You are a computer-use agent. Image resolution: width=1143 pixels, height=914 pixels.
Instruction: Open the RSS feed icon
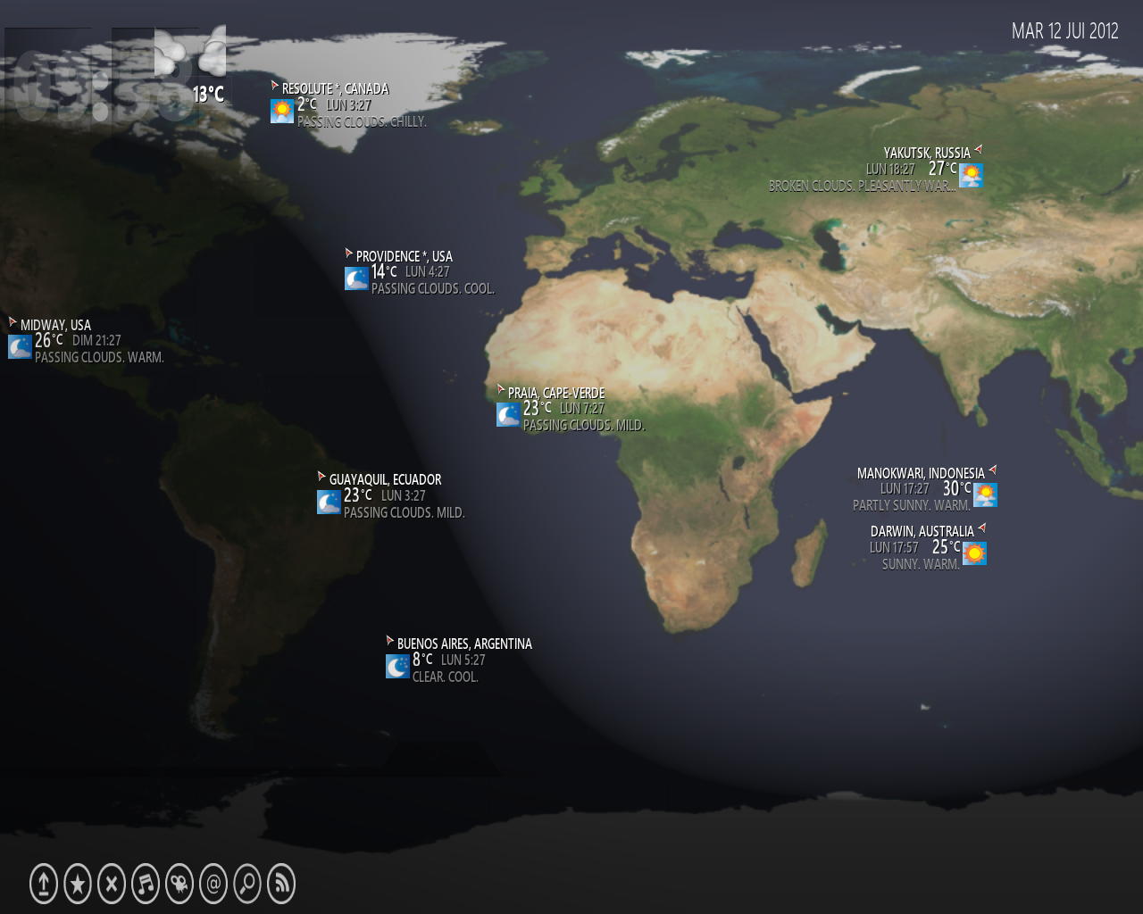tap(281, 884)
